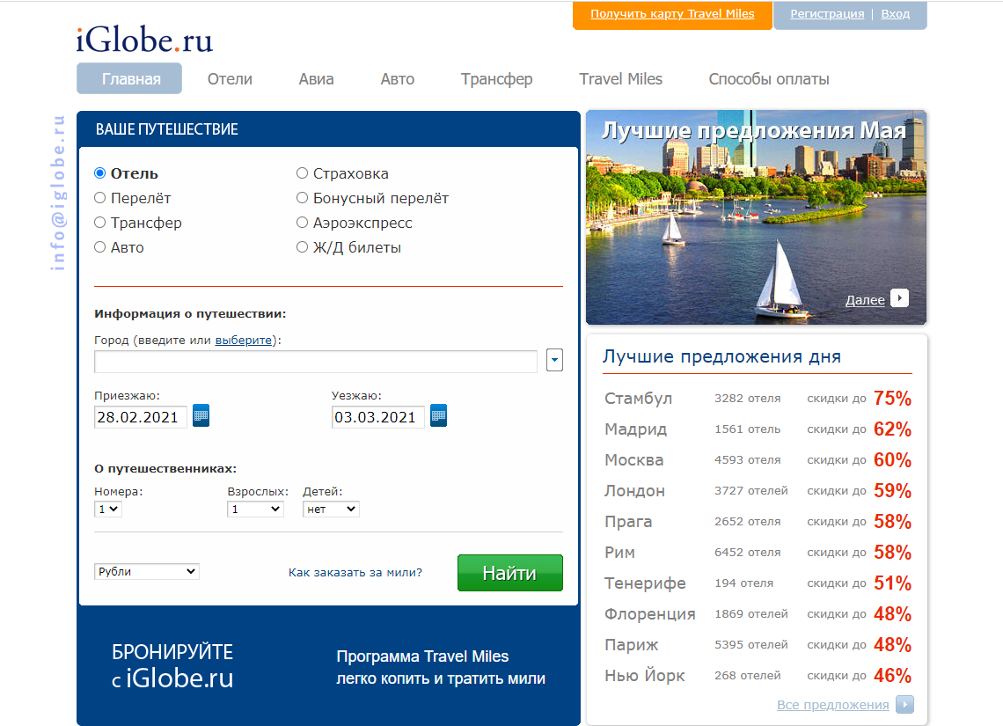Open the Travel Miles section
The width and height of the screenshot is (1003, 726).
point(620,78)
